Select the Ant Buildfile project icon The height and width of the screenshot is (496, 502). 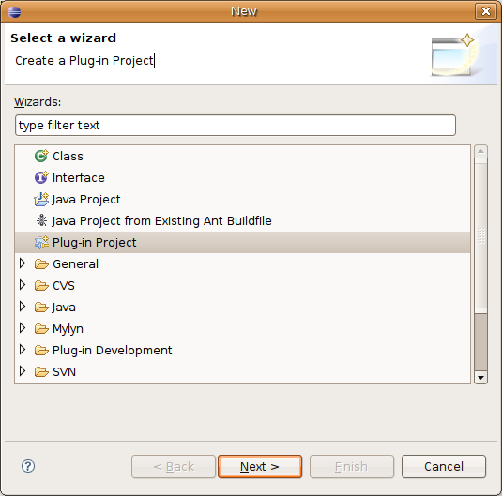[x=41, y=220]
